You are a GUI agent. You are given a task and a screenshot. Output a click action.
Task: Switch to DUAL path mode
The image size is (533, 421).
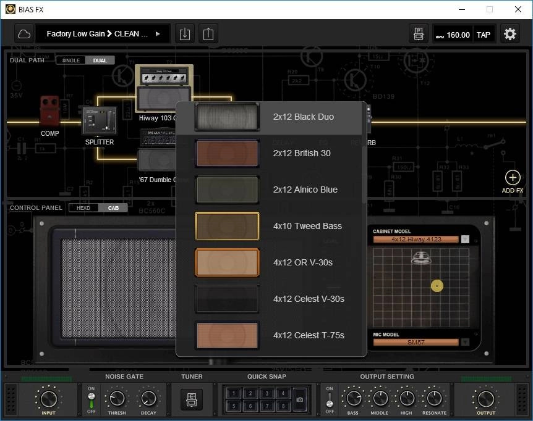coord(100,60)
